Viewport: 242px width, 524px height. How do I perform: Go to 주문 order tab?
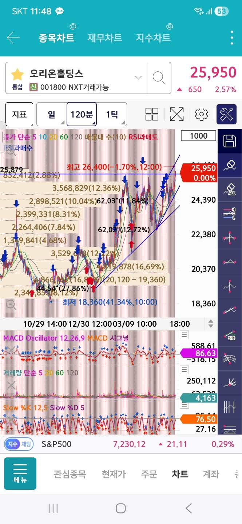click(149, 474)
